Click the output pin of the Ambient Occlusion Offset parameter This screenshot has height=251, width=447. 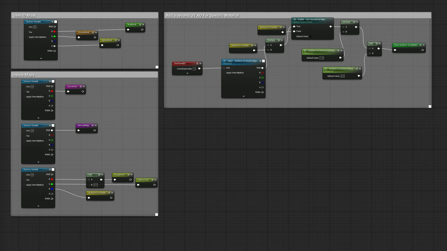(x=359, y=76)
